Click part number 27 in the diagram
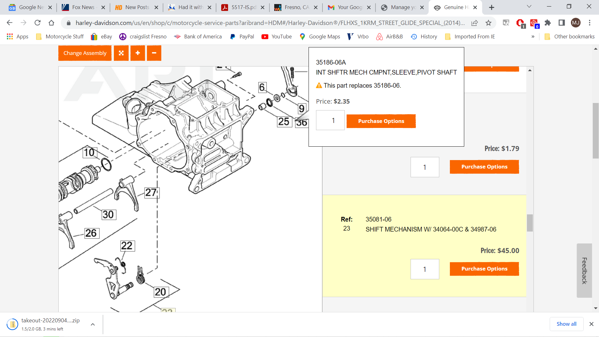599x337 pixels. [x=152, y=193]
